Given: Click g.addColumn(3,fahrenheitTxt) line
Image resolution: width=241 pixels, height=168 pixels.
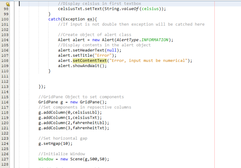Looking at the screenshot, I should tap(74, 128).
